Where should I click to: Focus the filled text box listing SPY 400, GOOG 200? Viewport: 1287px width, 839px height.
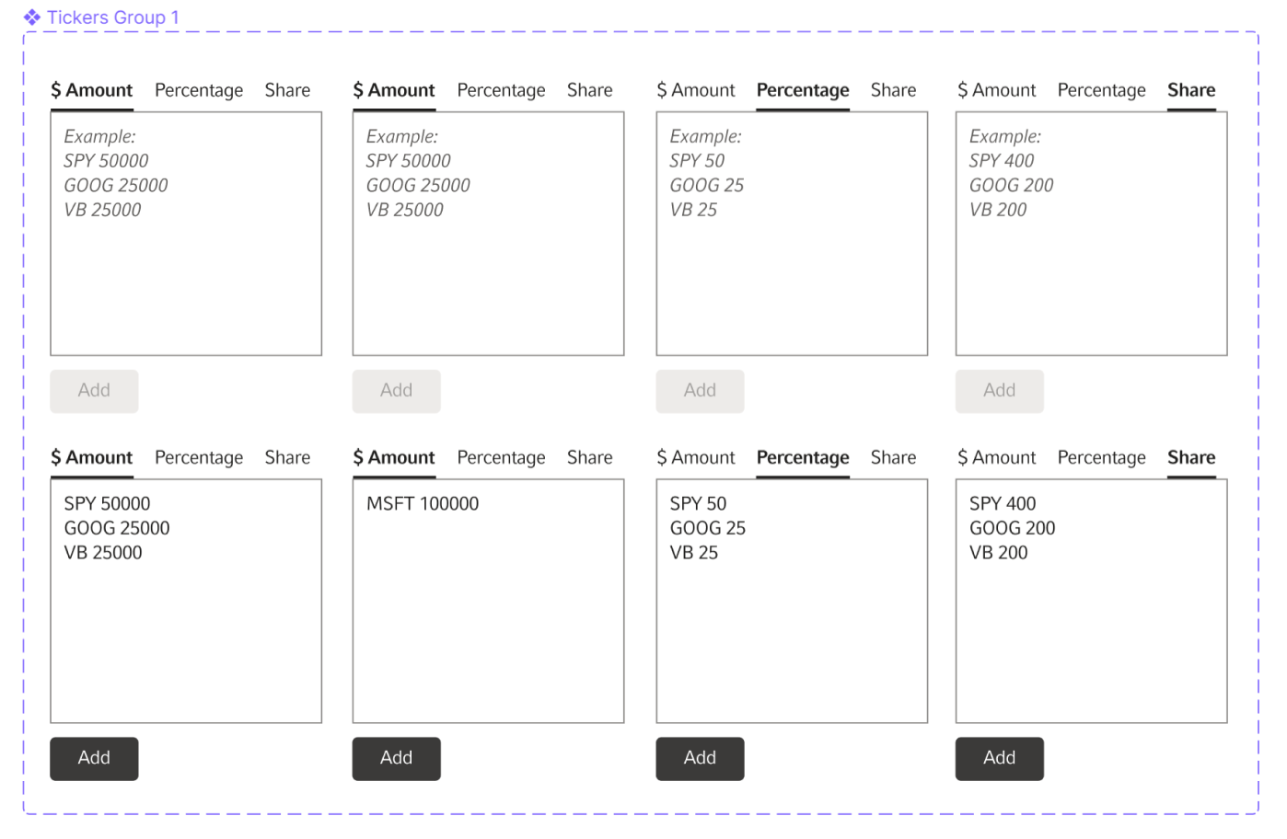1091,601
